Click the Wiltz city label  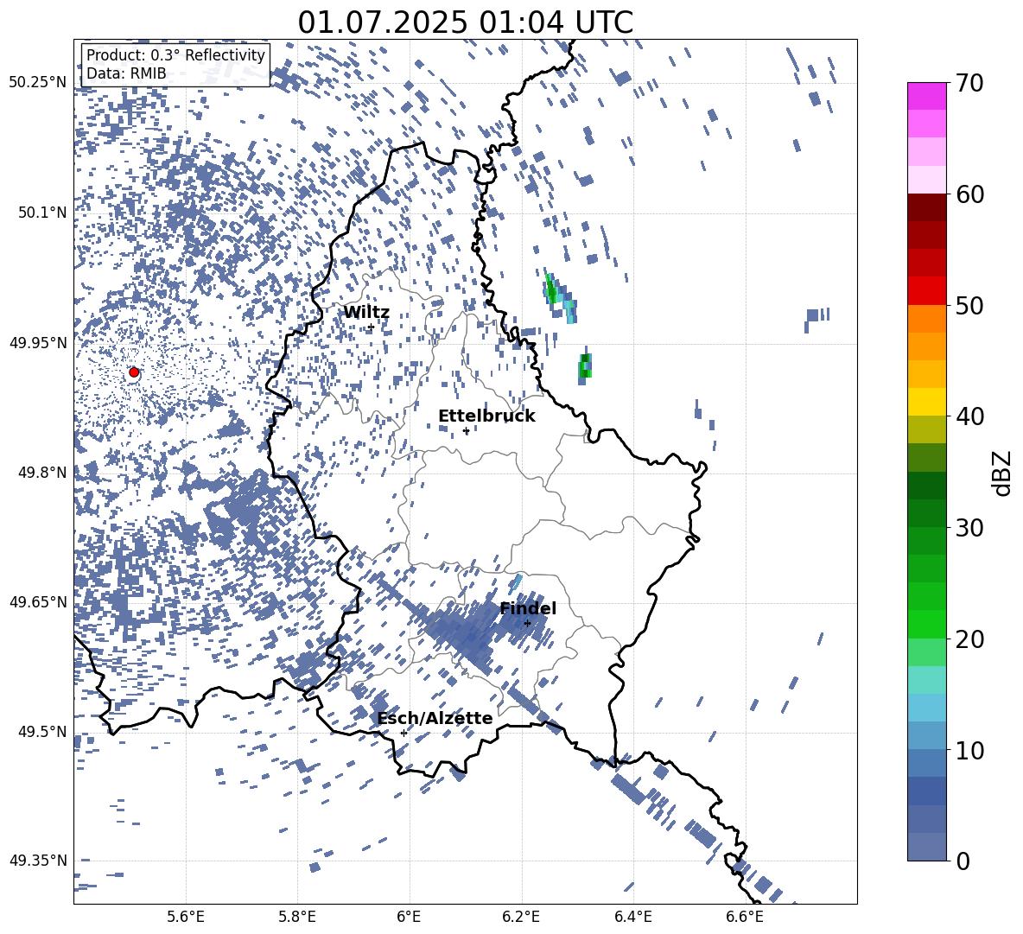[x=366, y=312]
